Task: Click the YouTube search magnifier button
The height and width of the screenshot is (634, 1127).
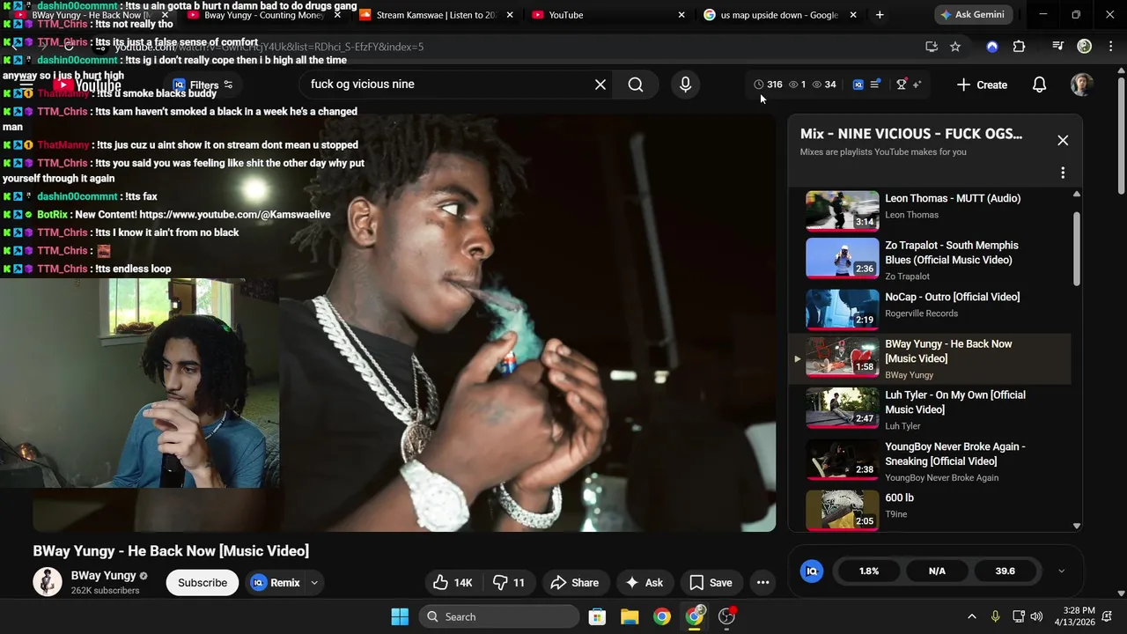Action: (636, 85)
